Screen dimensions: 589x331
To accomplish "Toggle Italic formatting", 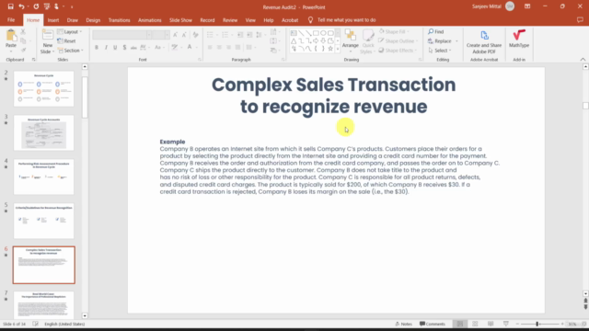I will (106, 47).
